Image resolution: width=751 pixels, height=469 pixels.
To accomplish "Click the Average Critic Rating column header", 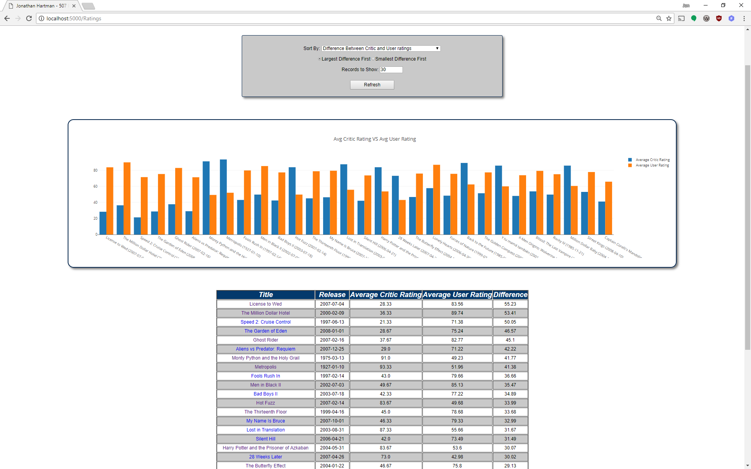I will coord(386,295).
